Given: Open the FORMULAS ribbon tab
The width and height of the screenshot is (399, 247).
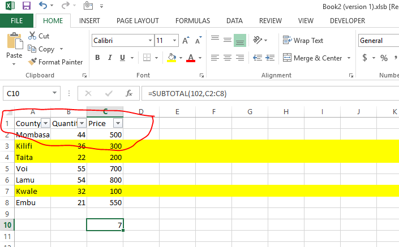Looking at the screenshot, I should coord(192,21).
